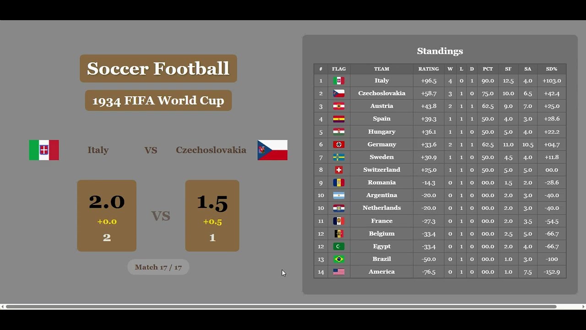The image size is (586, 330).
Task: Click the Netherlands team name cell
Action: [381, 208]
